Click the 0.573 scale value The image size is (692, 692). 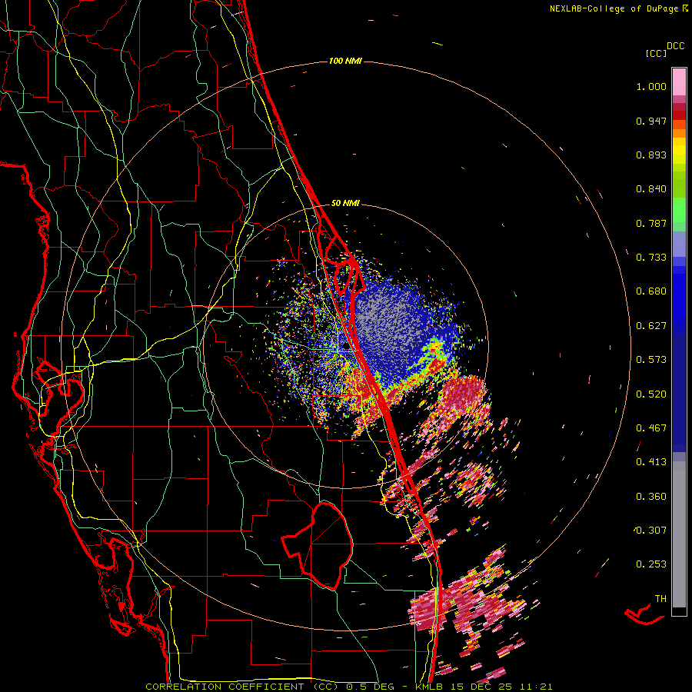pyautogui.click(x=651, y=360)
